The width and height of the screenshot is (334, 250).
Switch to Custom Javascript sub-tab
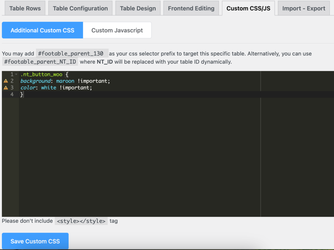pos(117,30)
